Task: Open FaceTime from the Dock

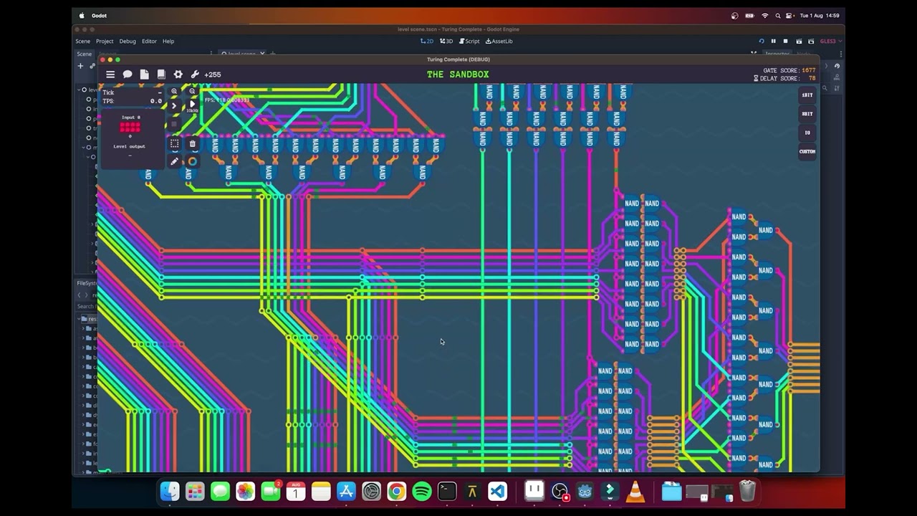Action: click(271, 492)
